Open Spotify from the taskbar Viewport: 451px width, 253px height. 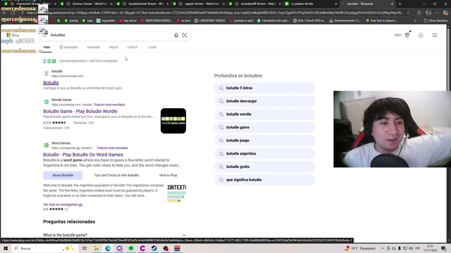tap(131, 248)
